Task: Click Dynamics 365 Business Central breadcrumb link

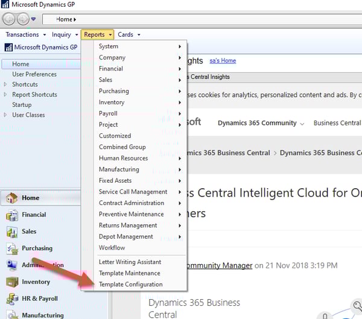Action: point(228,153)
